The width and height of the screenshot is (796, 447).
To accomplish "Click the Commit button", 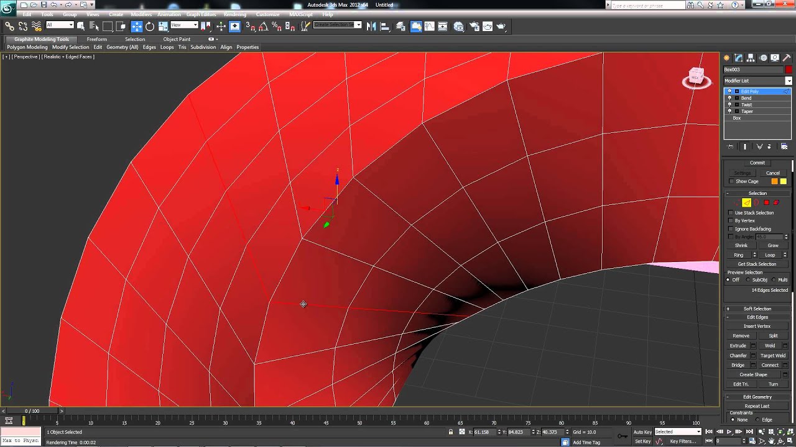I will 757,163.
